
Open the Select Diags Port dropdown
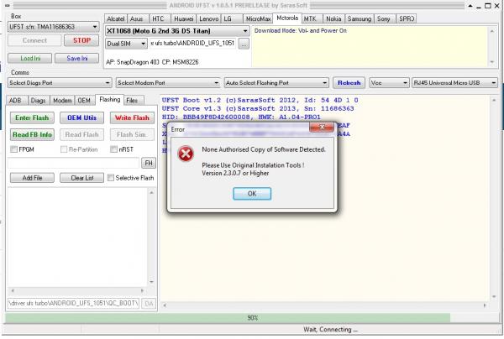point(60,83)
